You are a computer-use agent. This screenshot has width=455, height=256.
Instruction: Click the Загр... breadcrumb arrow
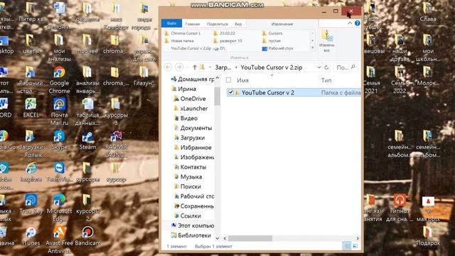pos(236,68)
